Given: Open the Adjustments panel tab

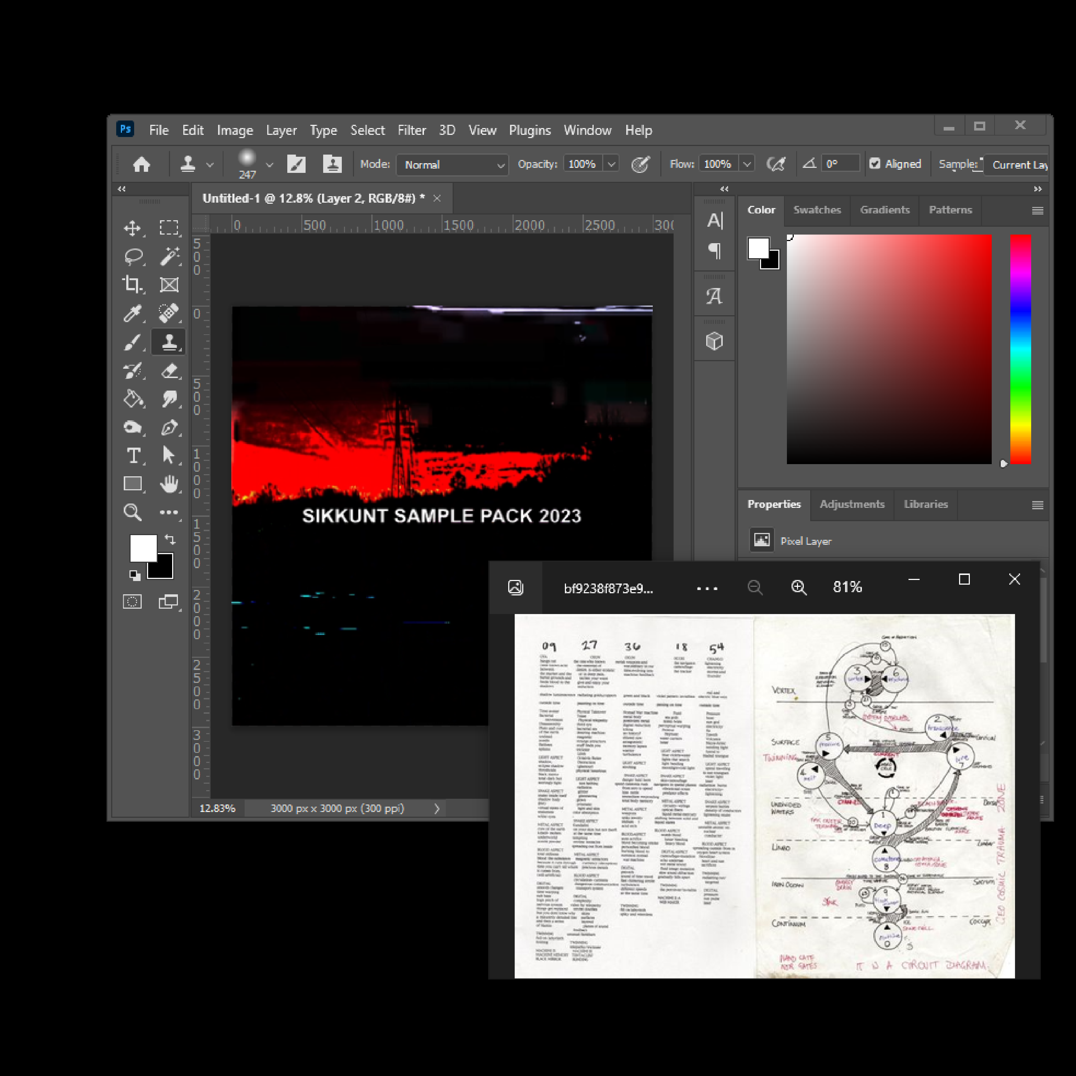Looking at the screenshot, I should tap(851, 504).
